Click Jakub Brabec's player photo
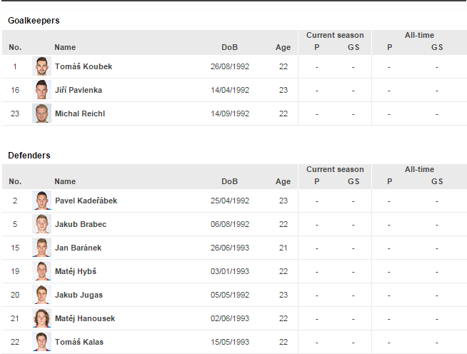 coord(41,224)
